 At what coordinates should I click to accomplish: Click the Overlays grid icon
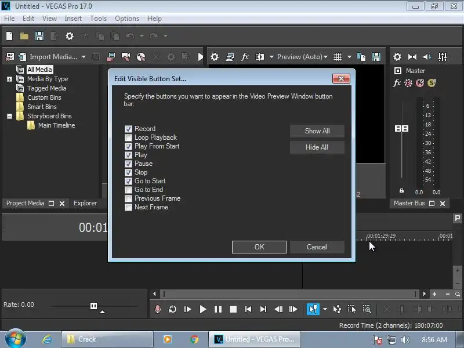338,56
